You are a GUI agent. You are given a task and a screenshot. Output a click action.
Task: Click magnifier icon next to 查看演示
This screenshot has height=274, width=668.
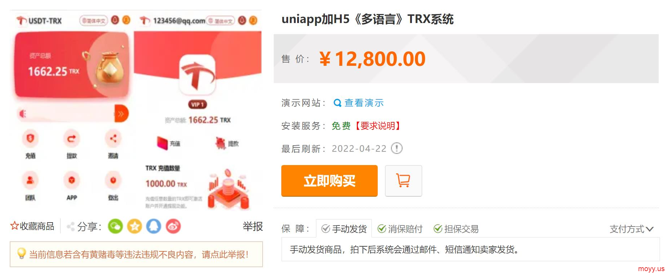click(x=337, y=103)
